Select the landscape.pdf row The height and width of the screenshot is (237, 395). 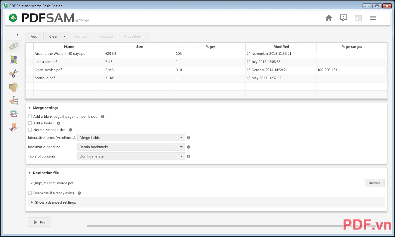pyautogui.click(x=206, y=62)
